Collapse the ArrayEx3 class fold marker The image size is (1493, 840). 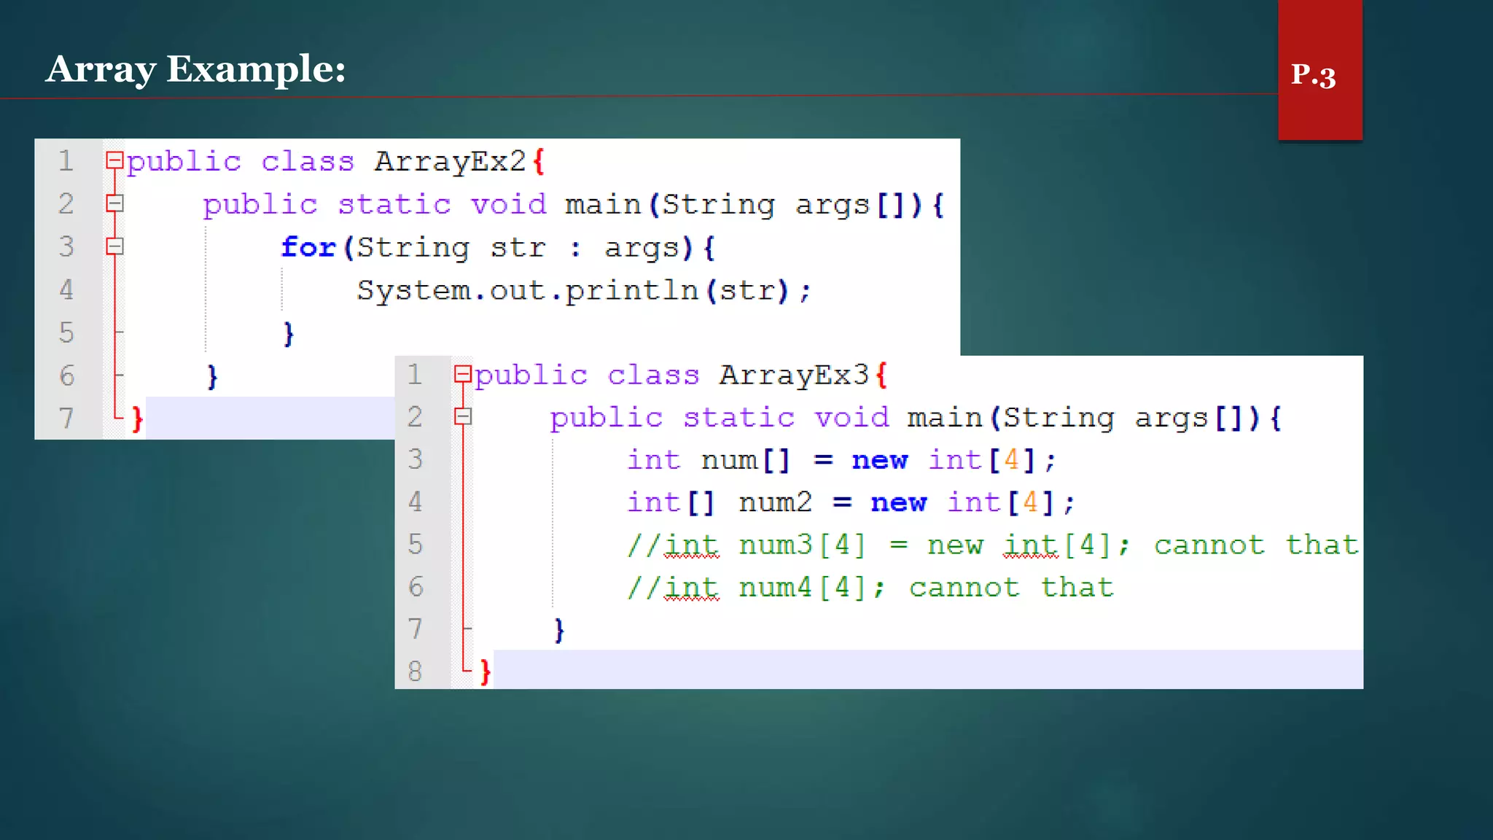463,375
